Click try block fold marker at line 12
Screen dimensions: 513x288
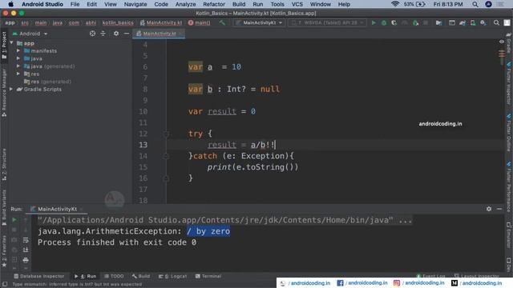point(166,134)
